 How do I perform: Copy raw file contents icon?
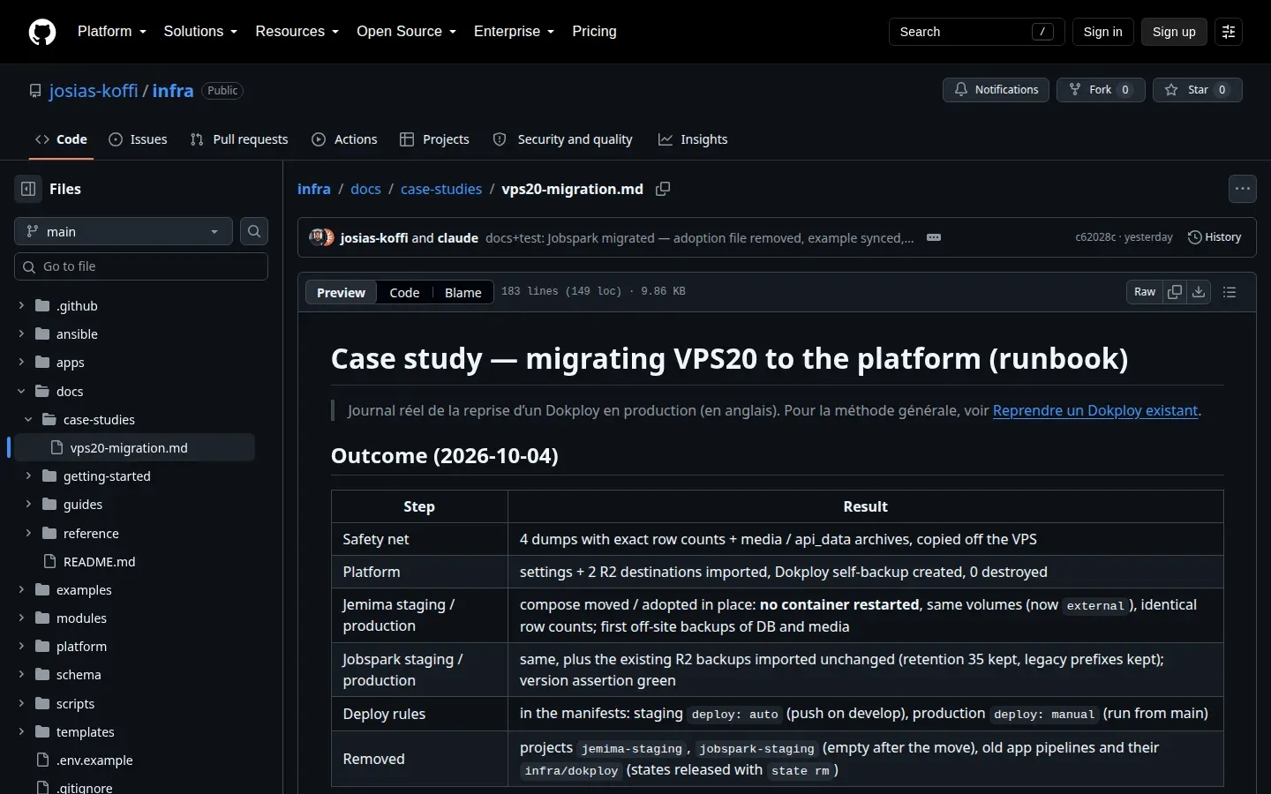(1175, 292)
